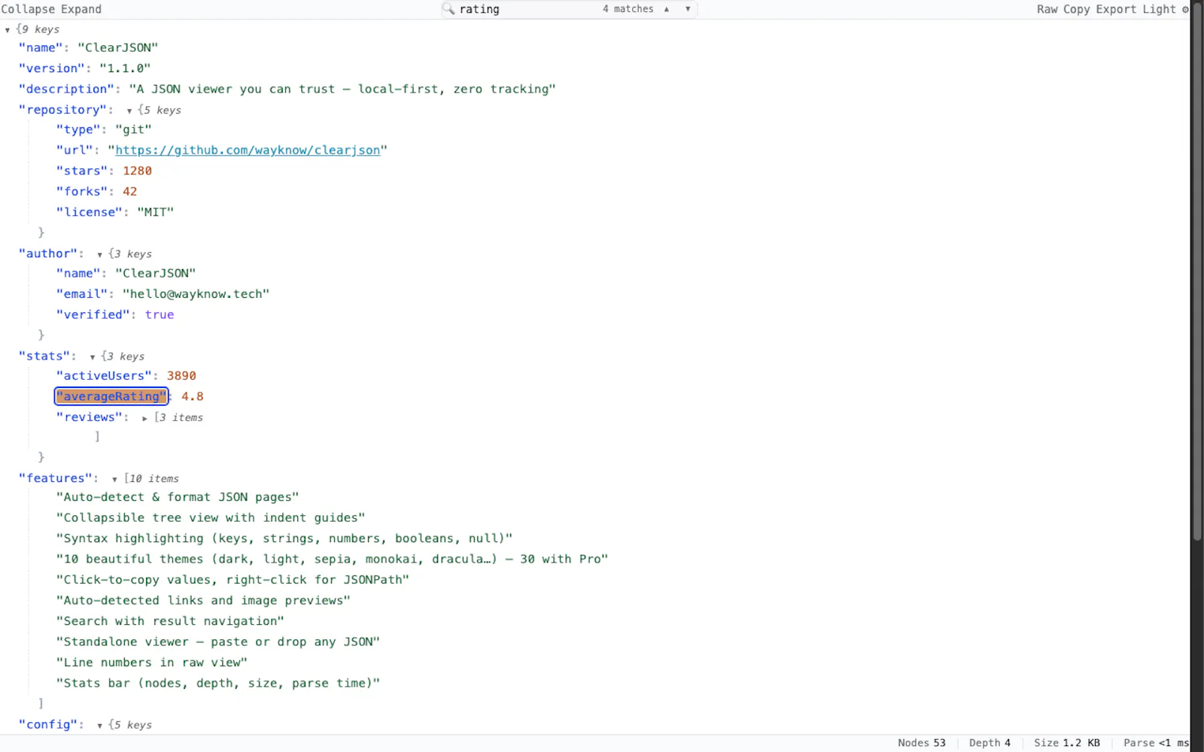Viewport: 1204px width, 752px height.
Task: Click the stars value 1280
Action: (138, 171)
